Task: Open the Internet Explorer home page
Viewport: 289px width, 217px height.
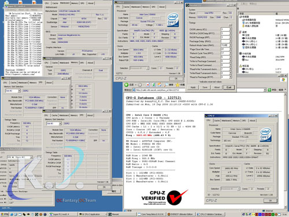Action: coord(160,85)
